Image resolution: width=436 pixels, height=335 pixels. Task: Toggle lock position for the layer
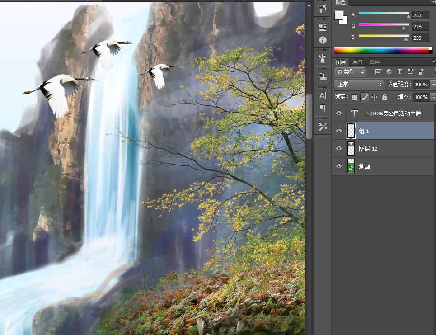point(374,97)
